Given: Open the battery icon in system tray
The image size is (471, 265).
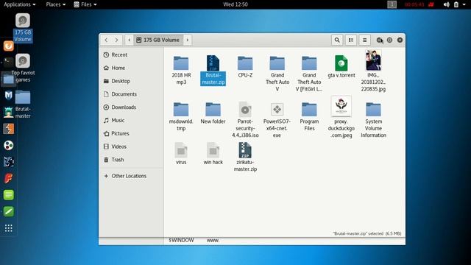Looking at the screenshot, I should (456, 4).
